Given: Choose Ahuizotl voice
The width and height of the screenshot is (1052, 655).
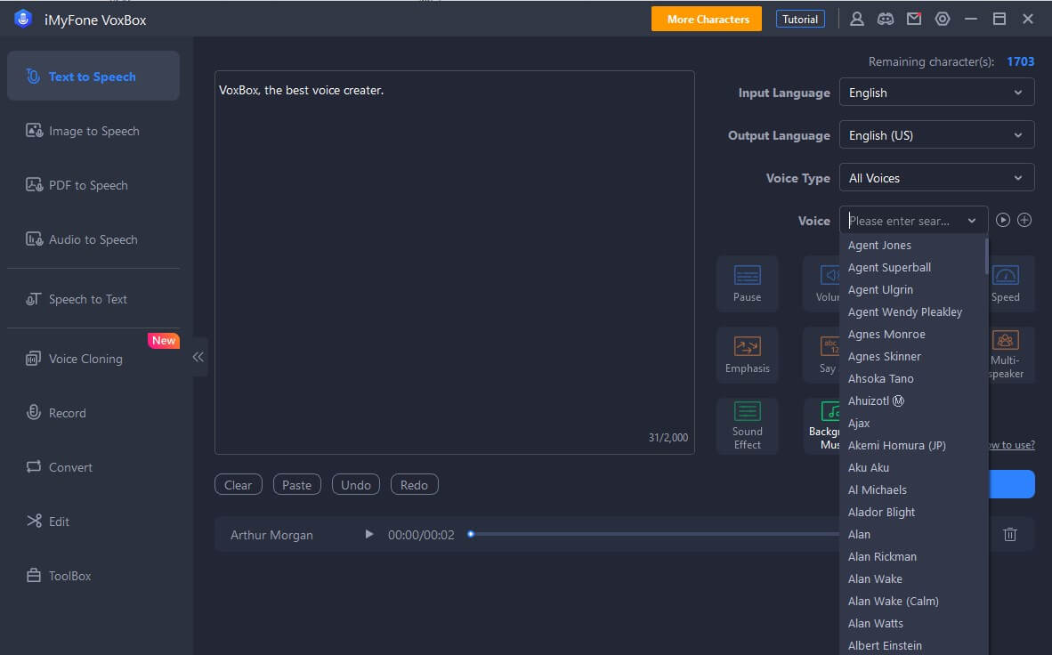Looking at the screenshot, I should click(x=912, y=400).
